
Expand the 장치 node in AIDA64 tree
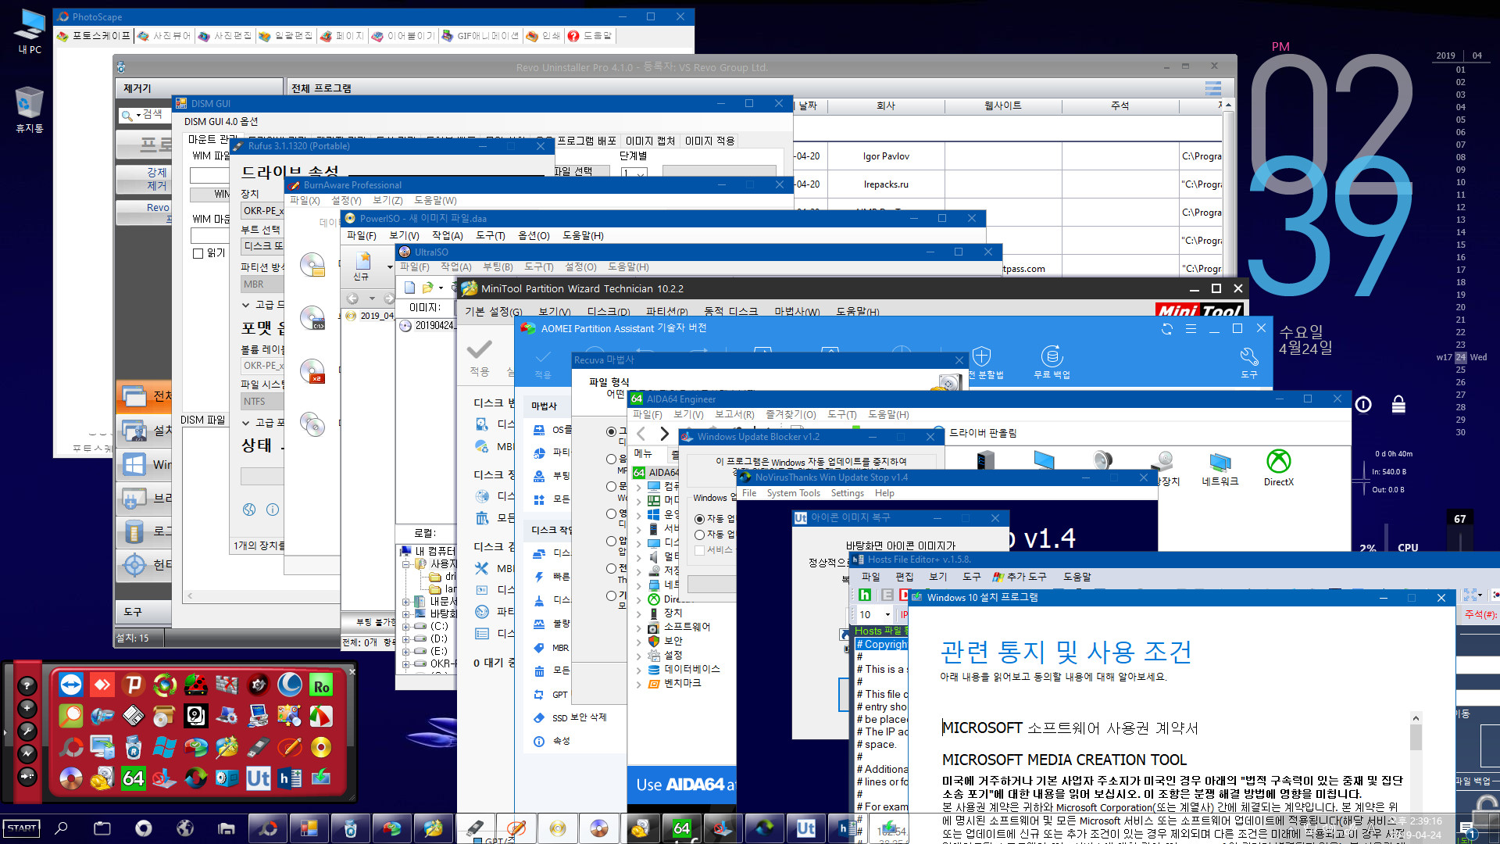tap(638, 613)
